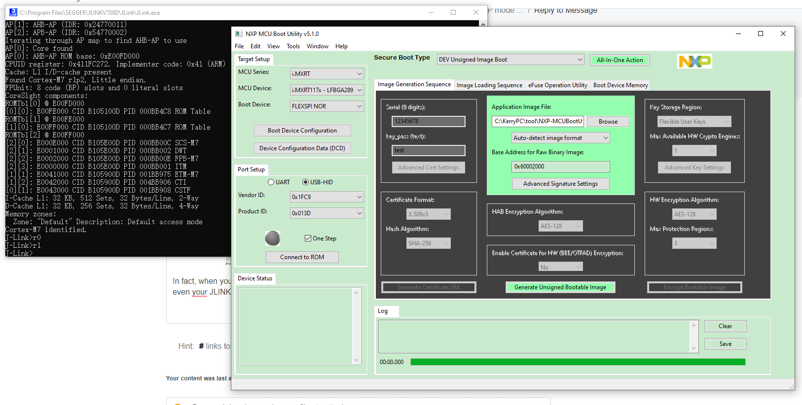Open the Help menu
The image size is (802, 405).
tap(341, 46)
